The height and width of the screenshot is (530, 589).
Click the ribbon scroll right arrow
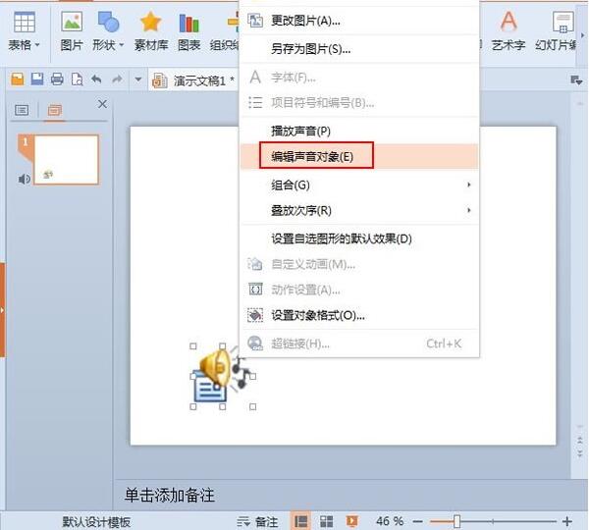tap(582, 35)
